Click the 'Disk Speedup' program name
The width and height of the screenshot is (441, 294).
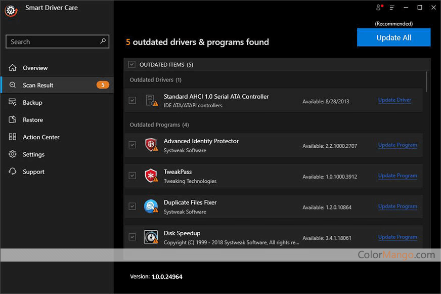[x=182, y=233]
